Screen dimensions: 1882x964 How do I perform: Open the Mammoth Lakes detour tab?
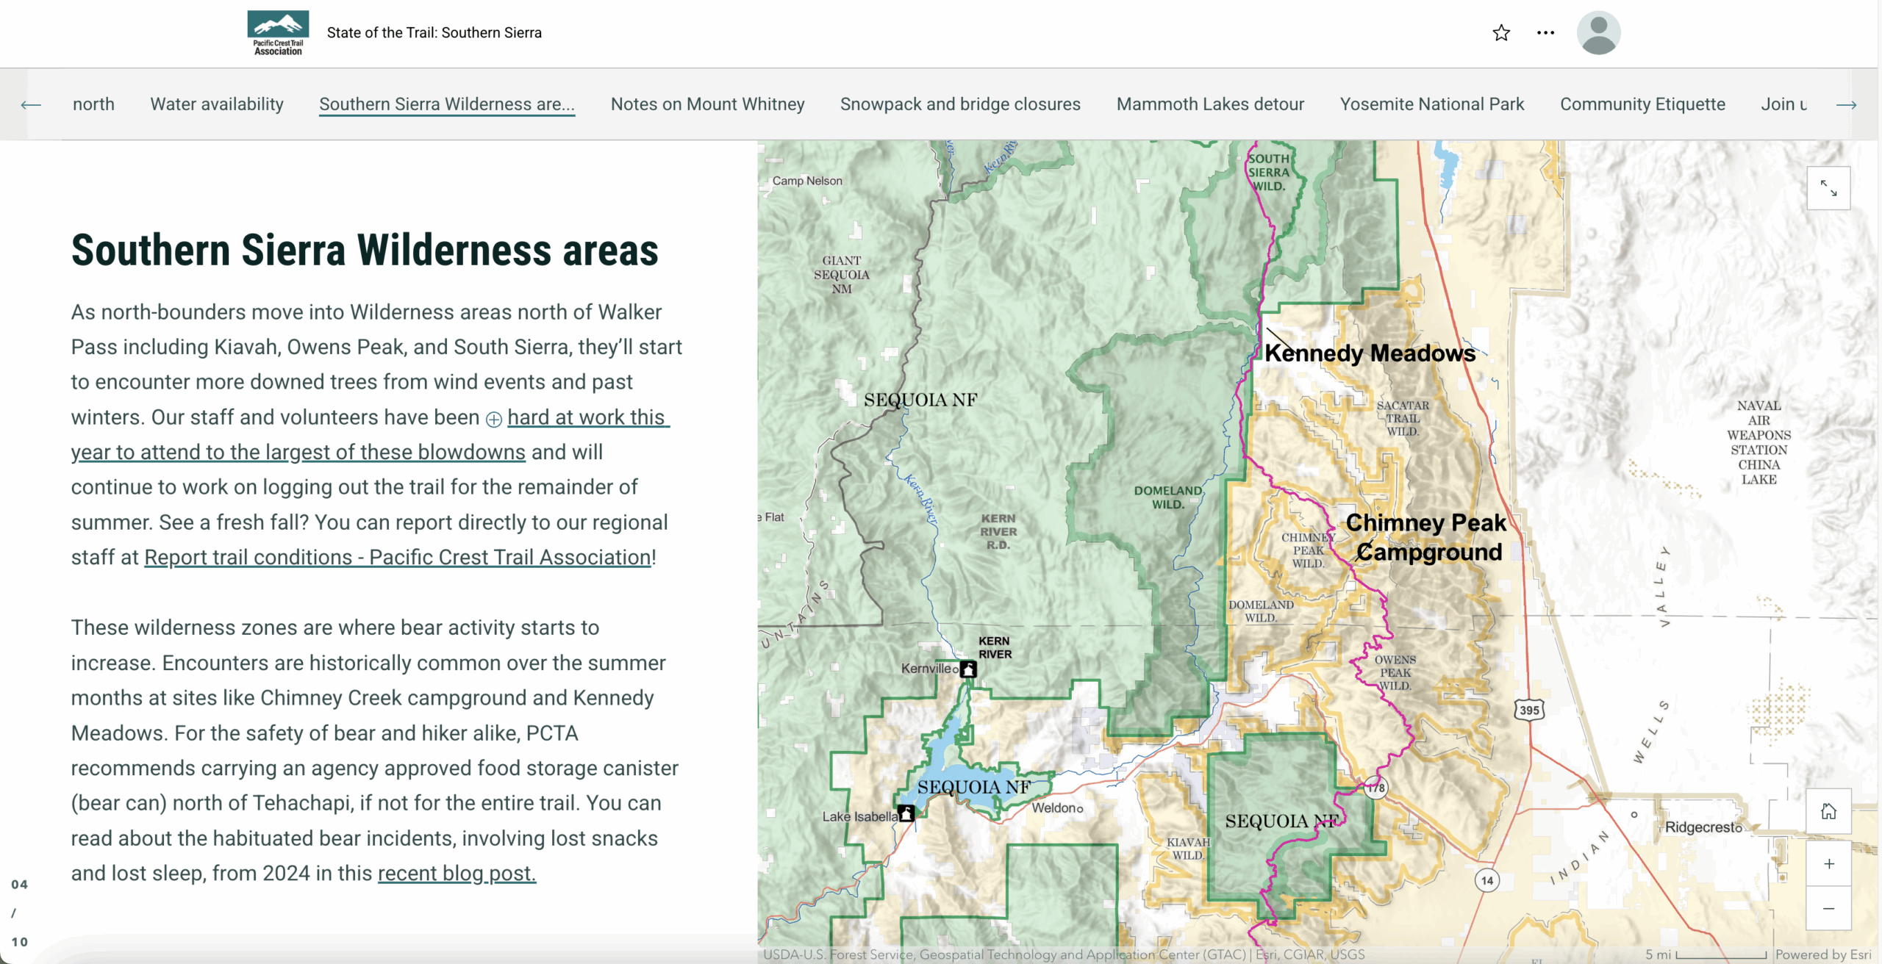pyautogui.click(x=1210, y=104)
